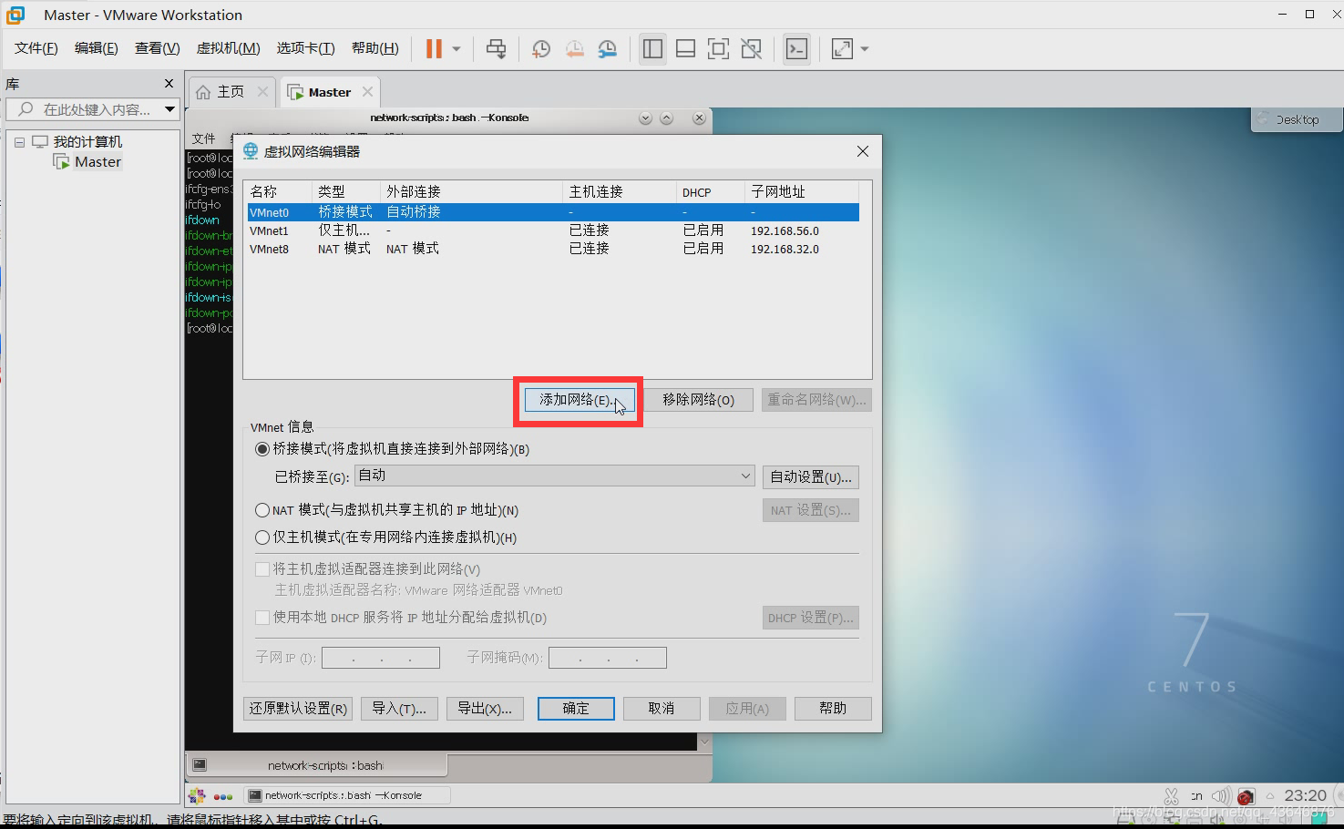Click the send Ctrl+Alt+Del icon
Screen dimensions: 1344x829
497,49
